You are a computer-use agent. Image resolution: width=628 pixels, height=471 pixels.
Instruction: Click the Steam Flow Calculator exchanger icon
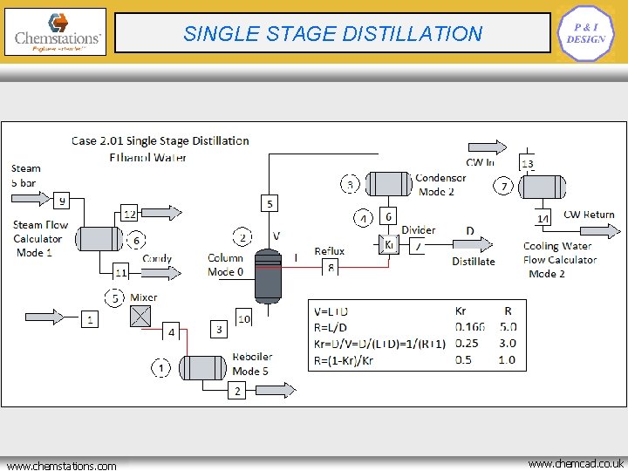click(x=99, y=239)
